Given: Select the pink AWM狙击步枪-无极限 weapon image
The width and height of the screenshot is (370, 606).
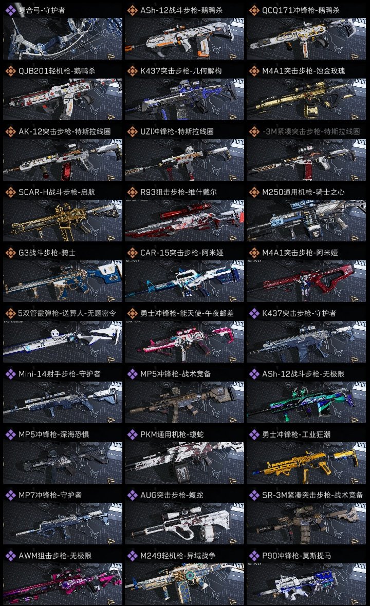Looking at the screenshot, I should 63,584.
